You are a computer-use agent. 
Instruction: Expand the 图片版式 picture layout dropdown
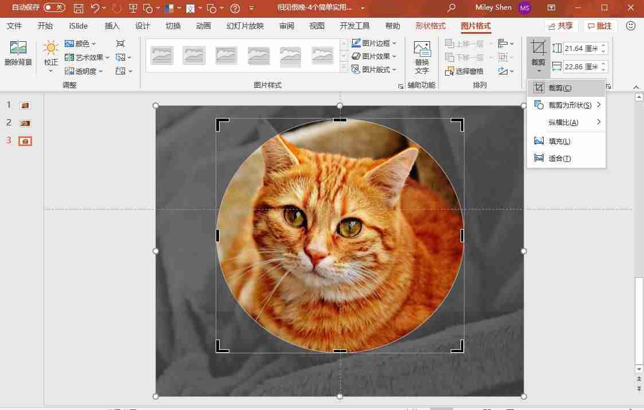coord(394,70)
